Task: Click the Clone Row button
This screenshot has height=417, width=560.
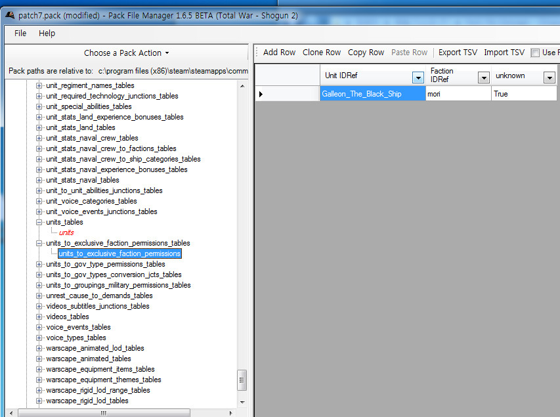Action: (322, 53)
